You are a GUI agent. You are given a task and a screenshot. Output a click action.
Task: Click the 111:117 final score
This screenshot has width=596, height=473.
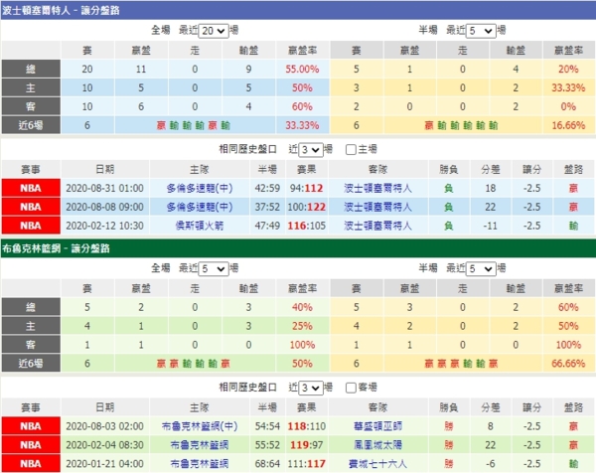[x=306, y=464]
